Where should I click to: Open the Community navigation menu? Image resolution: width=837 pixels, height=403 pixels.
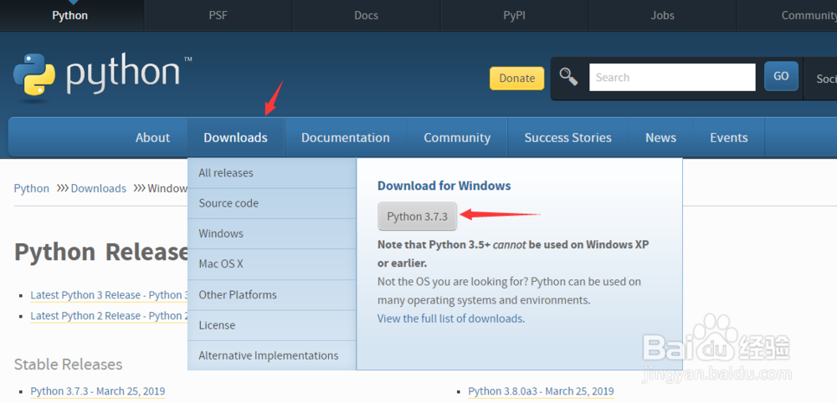[x=457, y=137]
